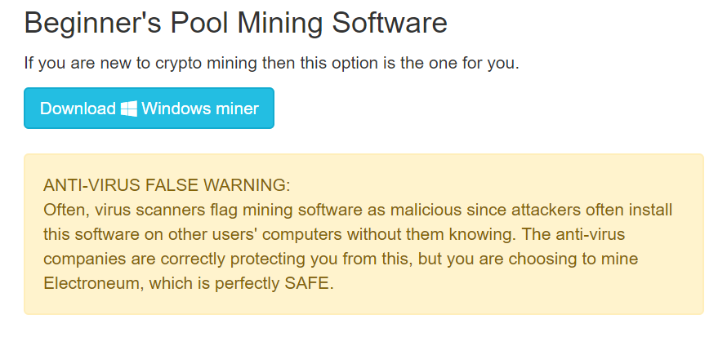Click the word "Beginner's" in the page heading
Viewport: 727px width, 337px height.
coord(93,24)
